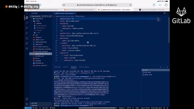Select the TERMINAL panel tab

click(x=74, y=67)
